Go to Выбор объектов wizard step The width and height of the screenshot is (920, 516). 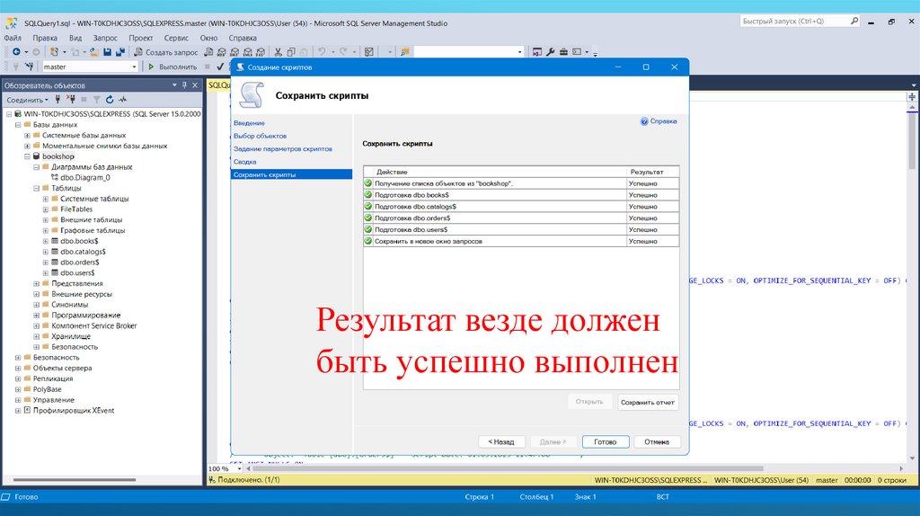point(260,136)
